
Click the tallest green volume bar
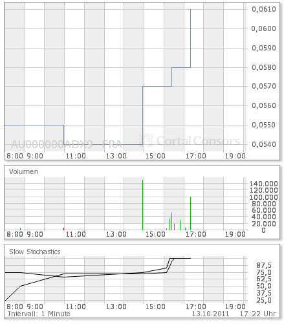pos(143,205)
